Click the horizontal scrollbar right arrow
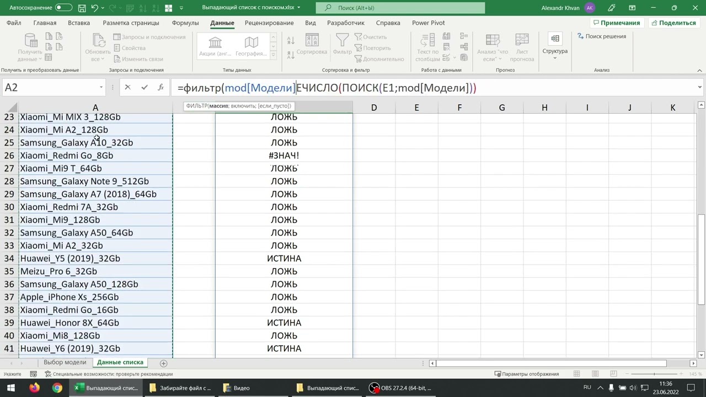This screenshot has width=706, height=397. point(693,363)
